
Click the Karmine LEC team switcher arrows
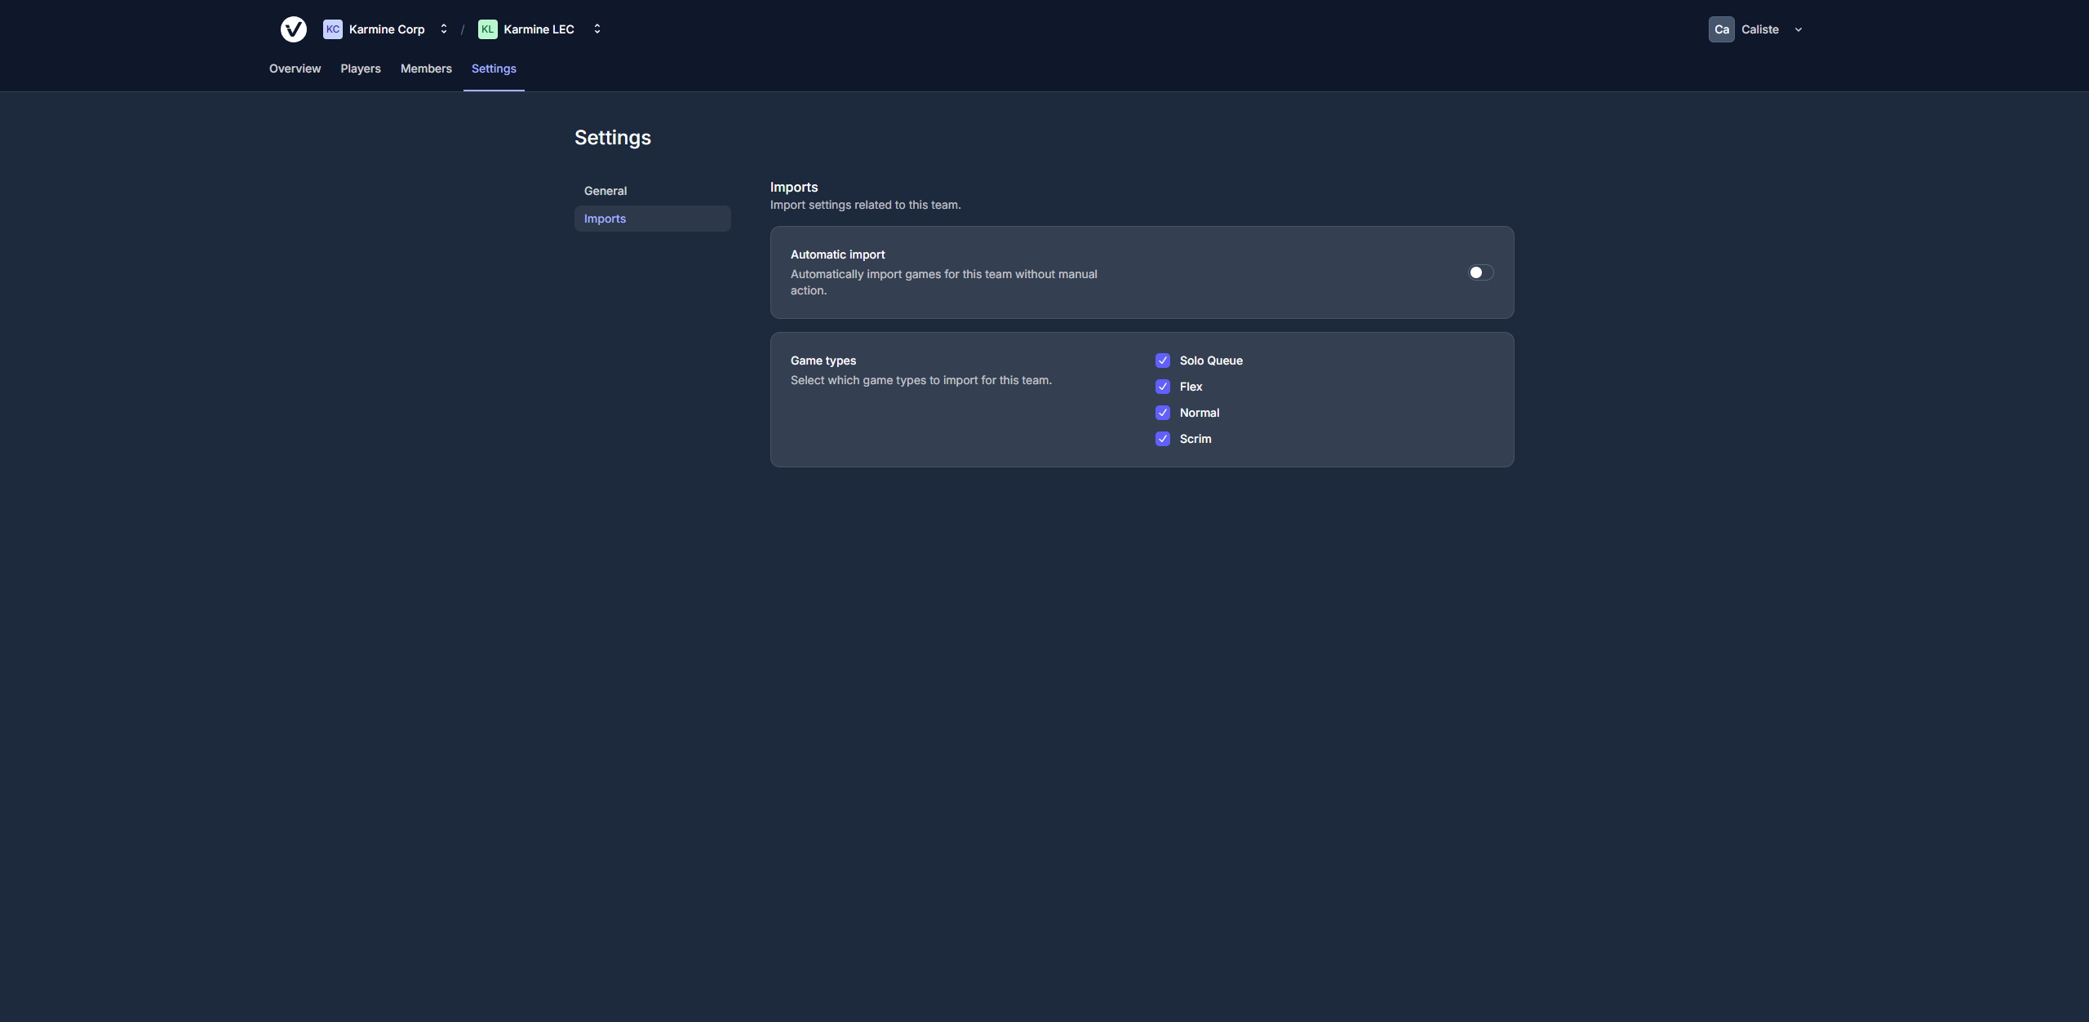tap(597, 29)
